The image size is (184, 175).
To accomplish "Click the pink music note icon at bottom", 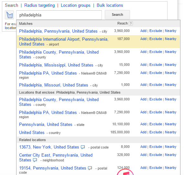I will tap(125, 172).
